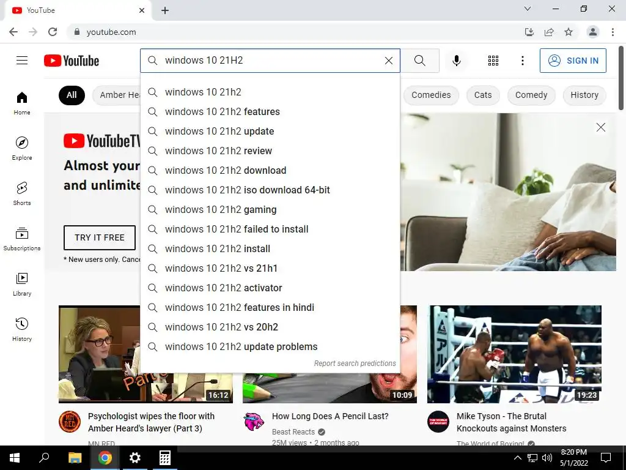
Task: Open History in sidebar
Action: pyautogui.click(x=22, y=329)
